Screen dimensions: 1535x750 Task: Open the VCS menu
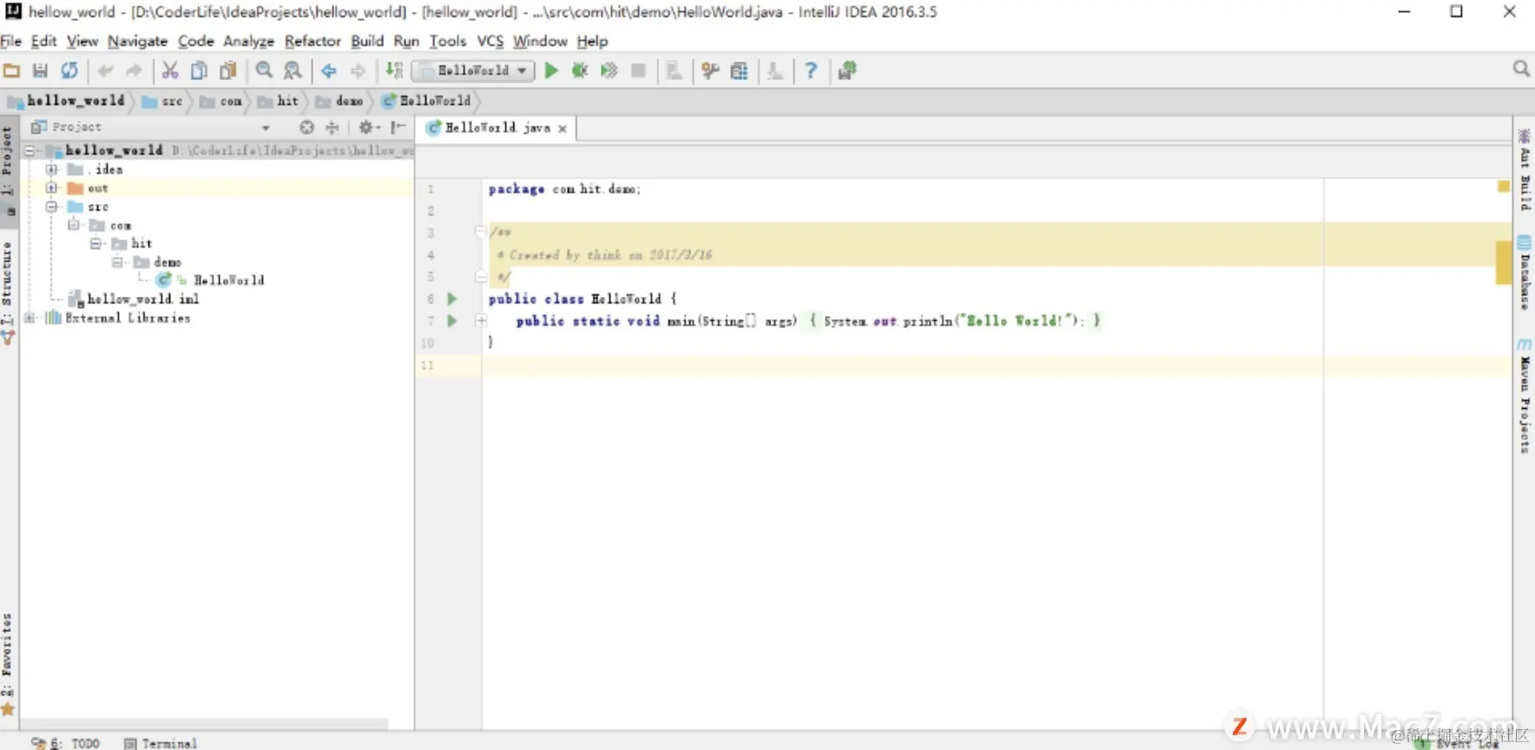pos(491,41)
